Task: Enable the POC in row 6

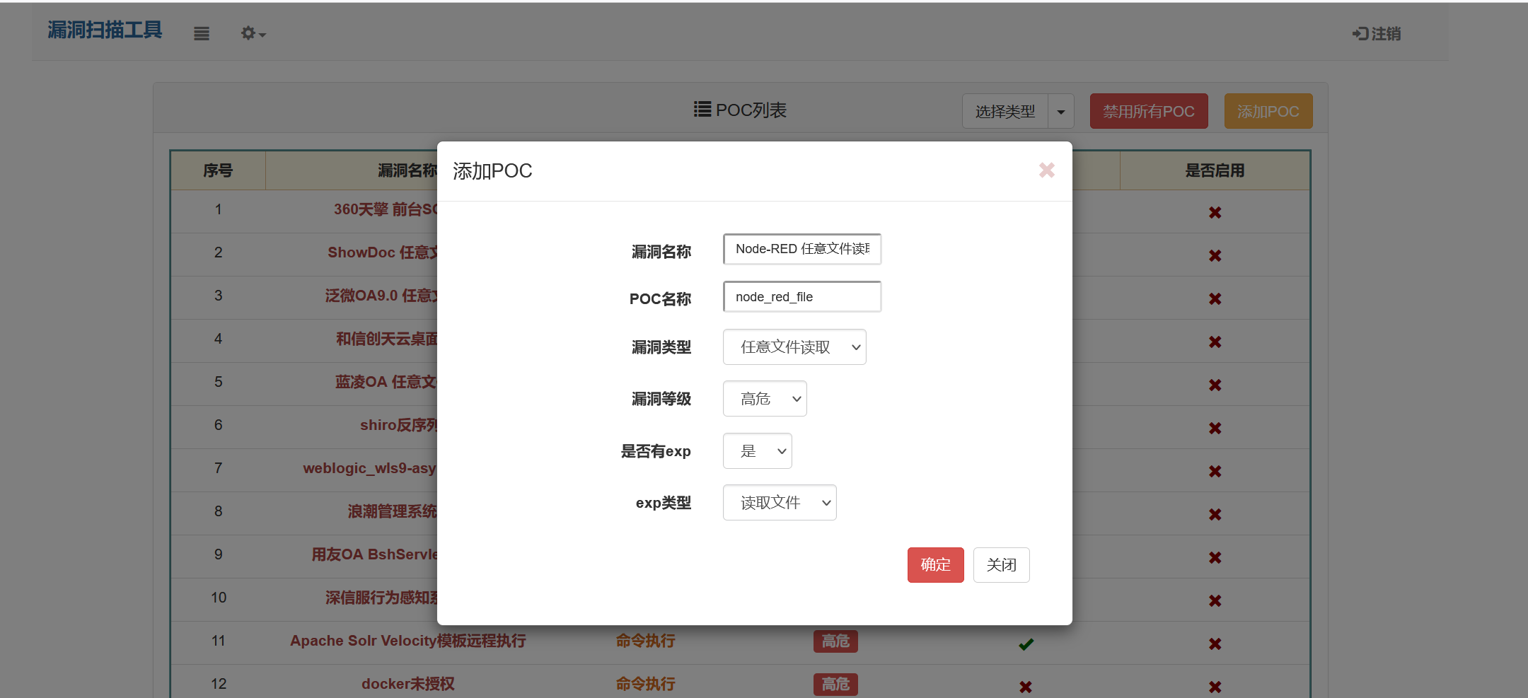Action: 1215,428
